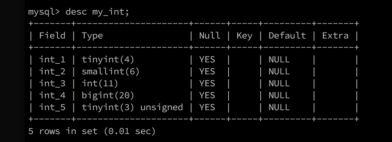This screenshot has height=142, width=392.
Task: Select the int_2 field name
Action: tap(52, 71)
